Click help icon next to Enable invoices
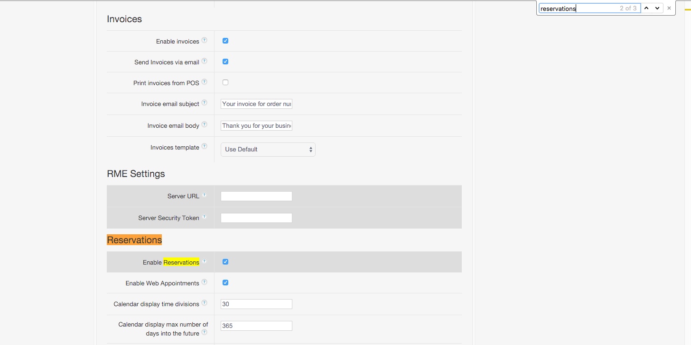 [204, 40]
